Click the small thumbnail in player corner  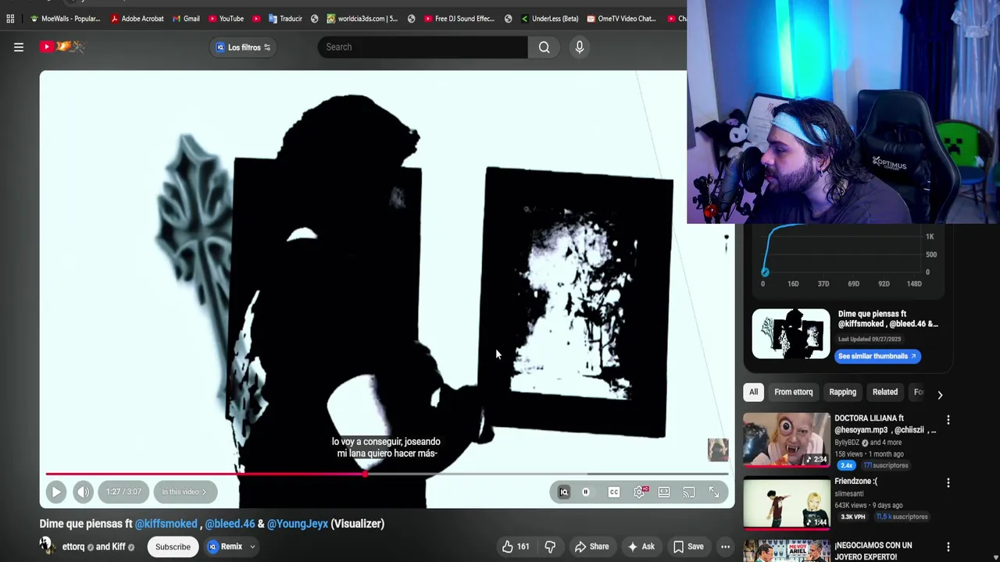click(718, 449)
